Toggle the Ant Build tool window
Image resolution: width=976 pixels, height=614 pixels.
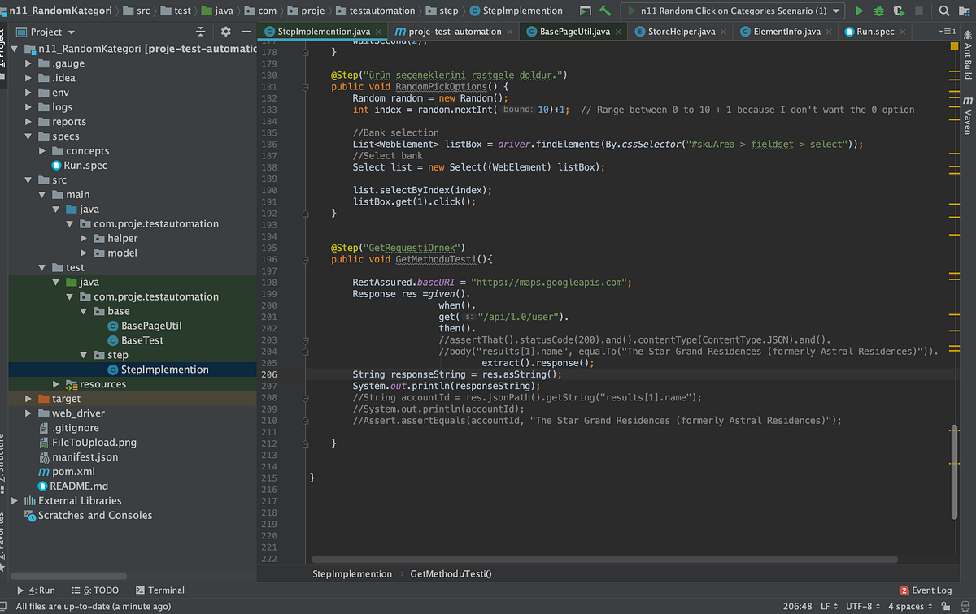click(x=968, y=57)
